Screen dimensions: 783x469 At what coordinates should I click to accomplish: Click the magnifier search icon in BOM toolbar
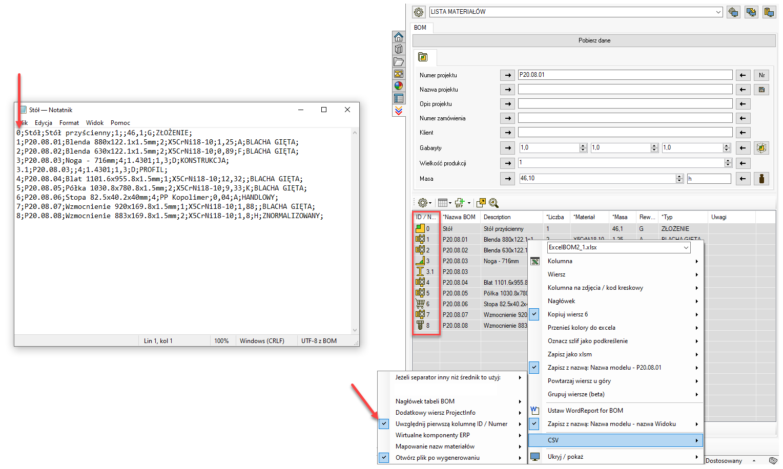[493, 203]
